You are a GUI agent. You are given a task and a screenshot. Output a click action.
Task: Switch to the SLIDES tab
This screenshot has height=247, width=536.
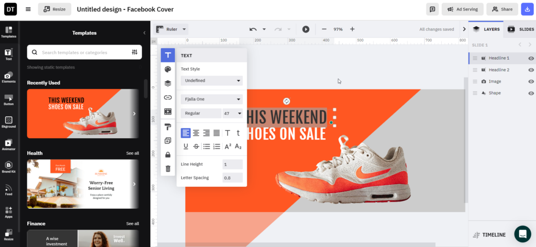pyautogui.click(x=520, y=29)
